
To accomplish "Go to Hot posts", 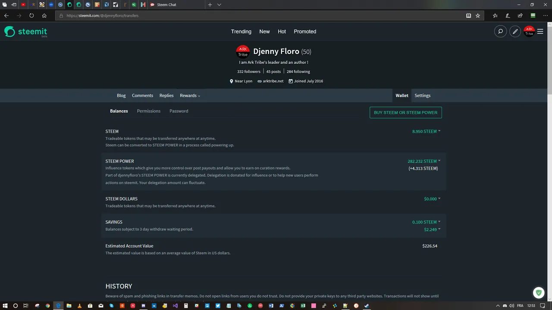I will tap(282, 31).
